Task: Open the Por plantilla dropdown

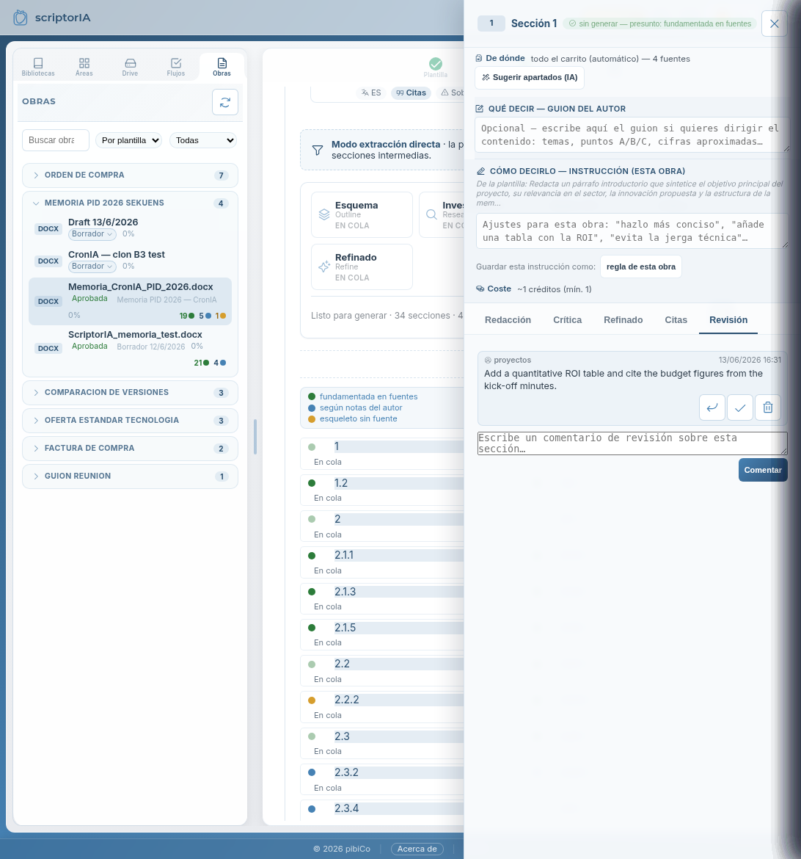Action: pos(128,140)
